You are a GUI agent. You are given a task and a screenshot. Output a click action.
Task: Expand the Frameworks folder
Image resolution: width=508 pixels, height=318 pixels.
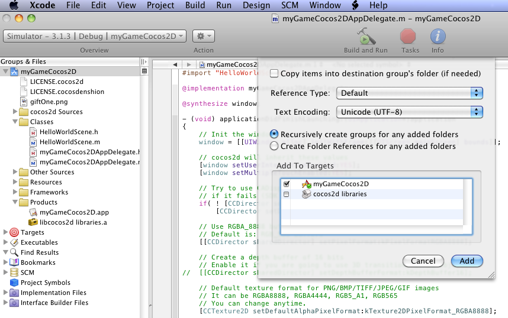point(15,192)
